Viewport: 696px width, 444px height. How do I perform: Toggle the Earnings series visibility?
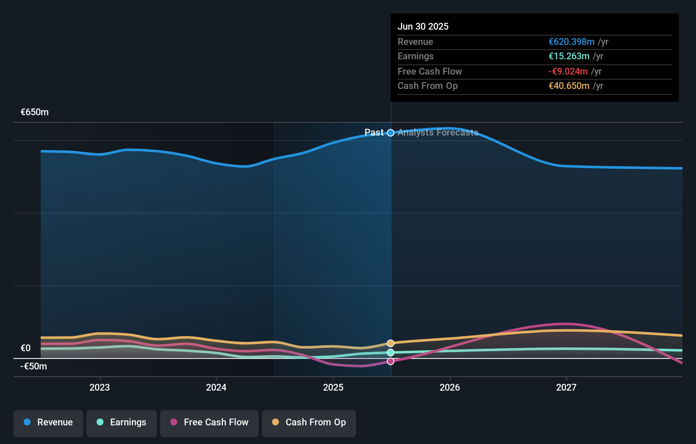click(121, 423)
